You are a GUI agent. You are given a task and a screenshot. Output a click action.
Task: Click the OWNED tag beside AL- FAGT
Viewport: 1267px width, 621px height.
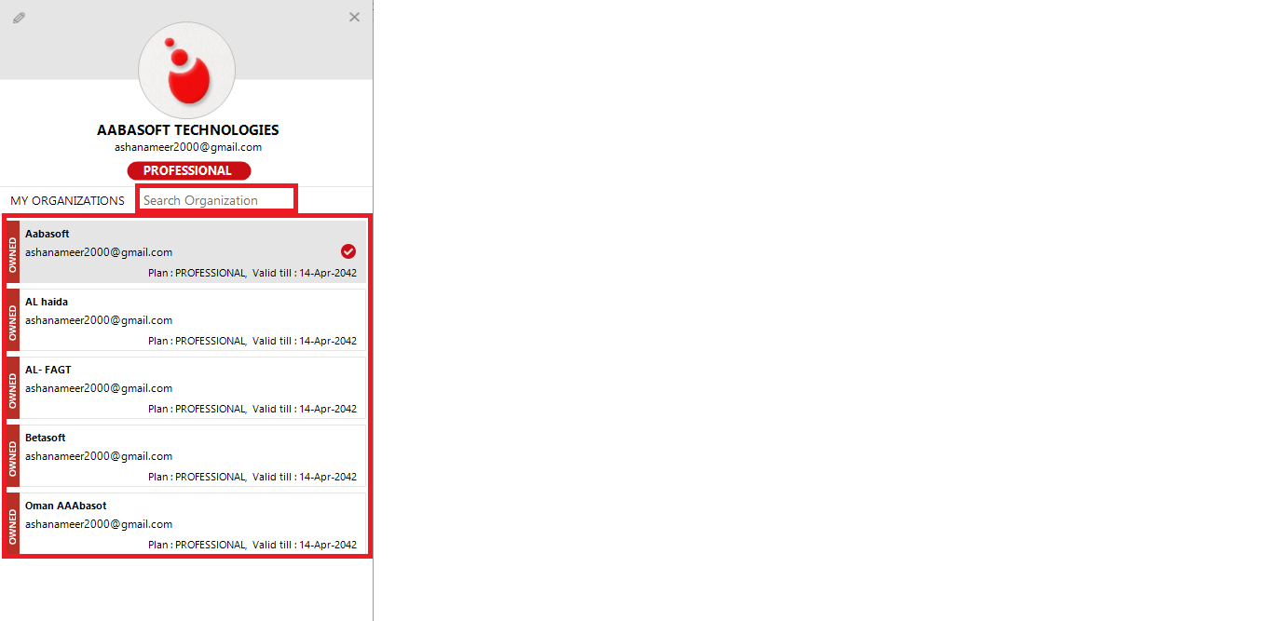[13, 387]
